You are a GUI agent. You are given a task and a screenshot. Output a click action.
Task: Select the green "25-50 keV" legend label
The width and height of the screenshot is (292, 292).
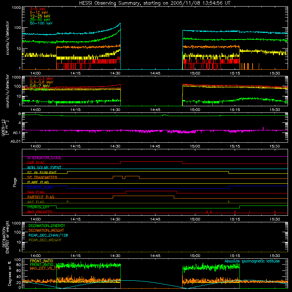point(40,20)
